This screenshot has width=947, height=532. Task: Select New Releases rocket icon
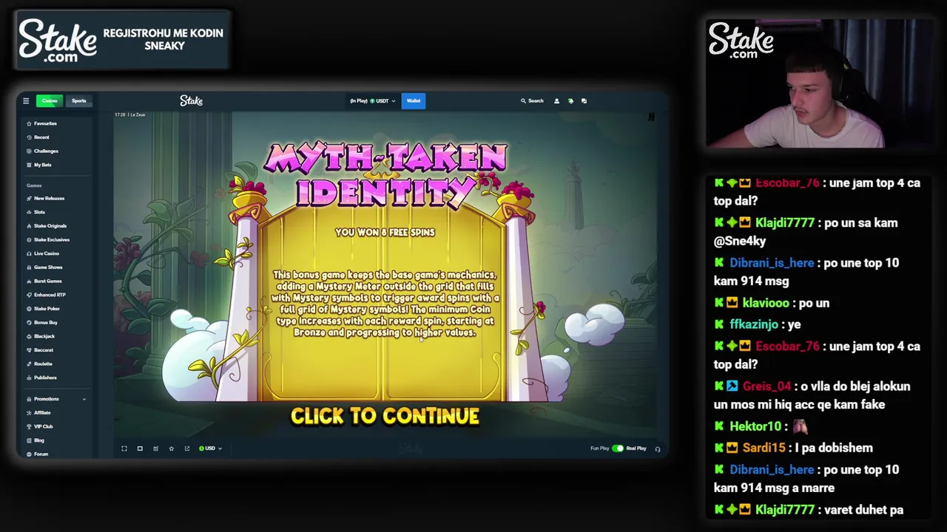coord(29,198)
